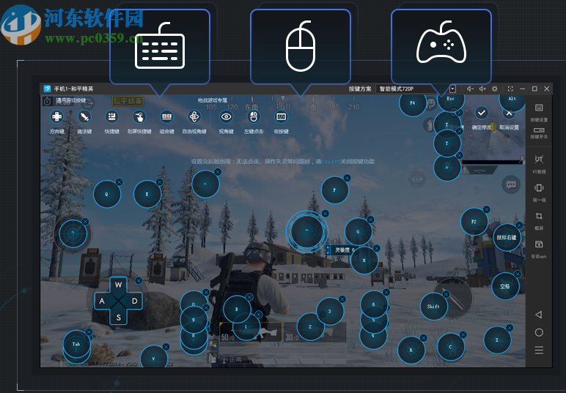Remove the E key mapping
Image resolution: width=566 pixels, height=393 pixels.
pos(160,182)
